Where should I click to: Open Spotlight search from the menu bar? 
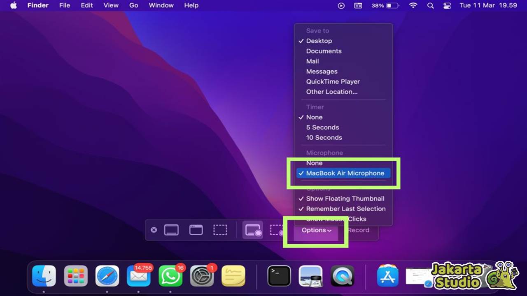[431, 5]
